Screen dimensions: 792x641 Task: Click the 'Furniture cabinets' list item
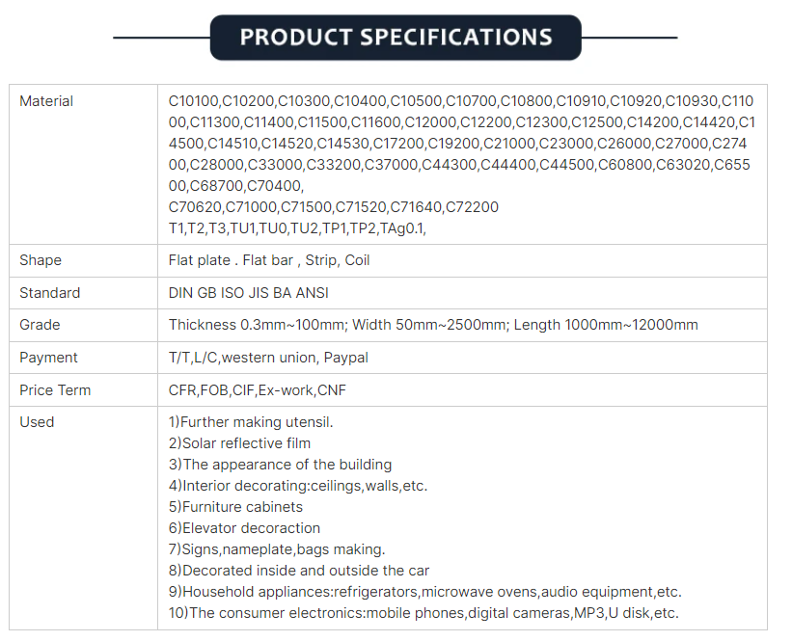(x=235, y=507)
